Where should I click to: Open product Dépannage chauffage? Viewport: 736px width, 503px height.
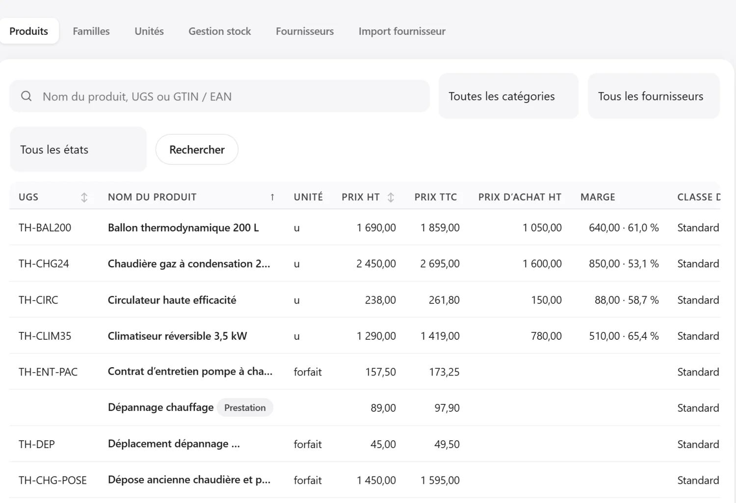coord(160,407)
